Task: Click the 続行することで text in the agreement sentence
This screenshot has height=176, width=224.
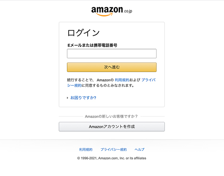Action: [80, 80]
